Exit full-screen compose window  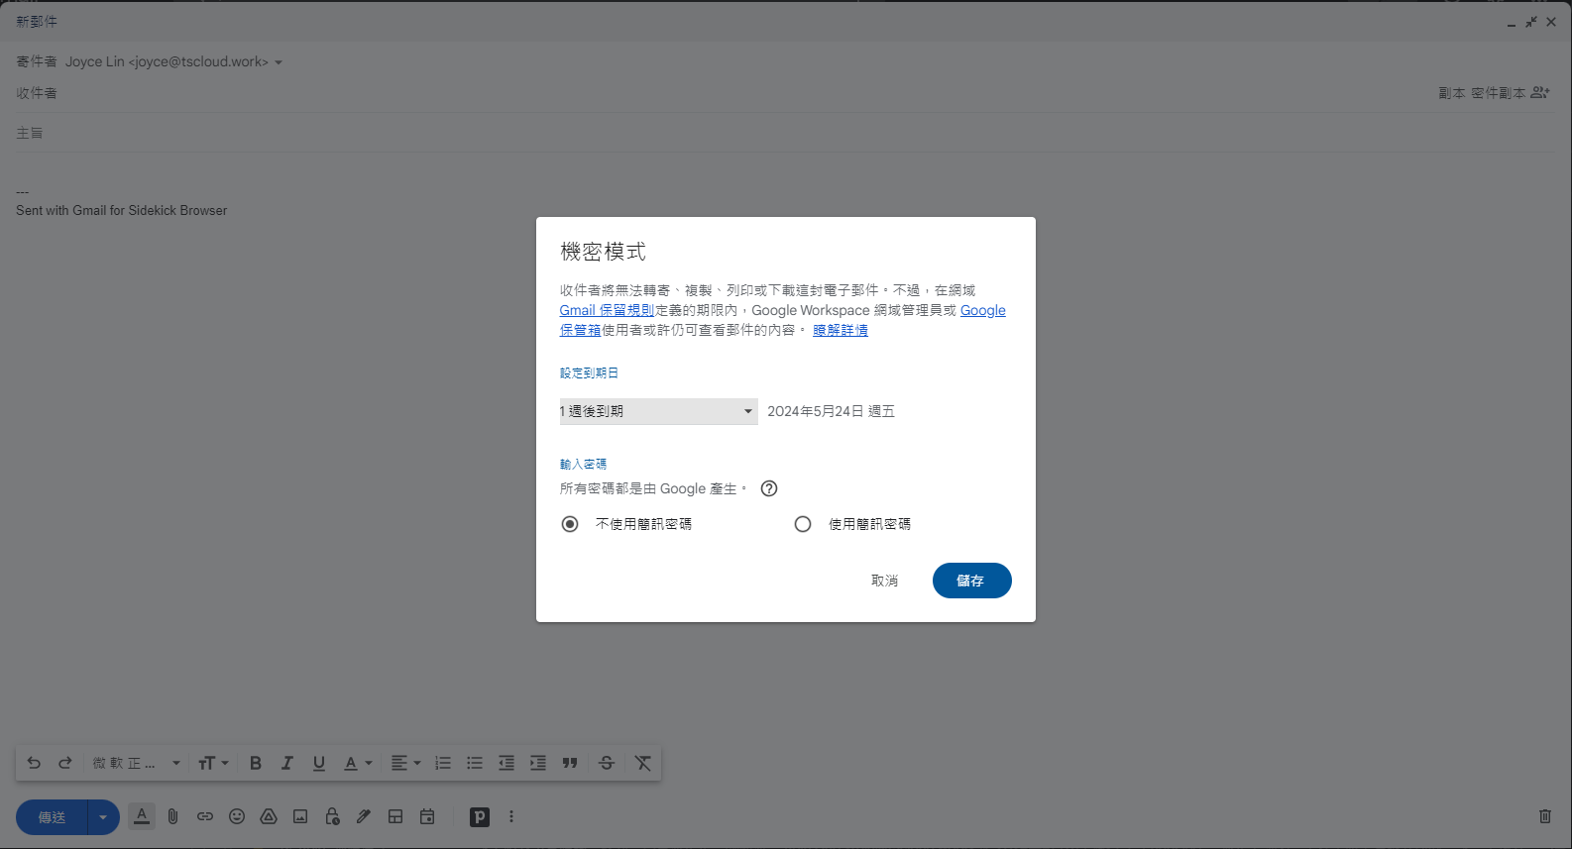coord(1531,22)
